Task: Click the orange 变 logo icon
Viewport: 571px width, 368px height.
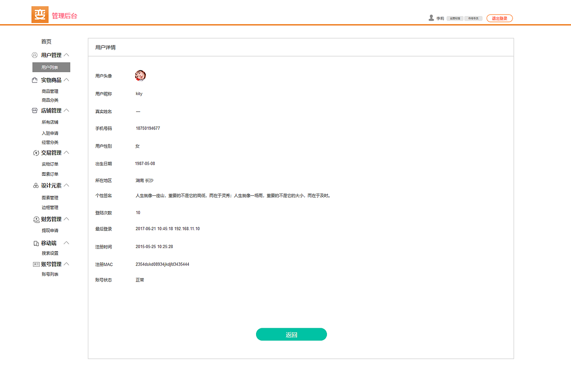Action: click(40, 15)
